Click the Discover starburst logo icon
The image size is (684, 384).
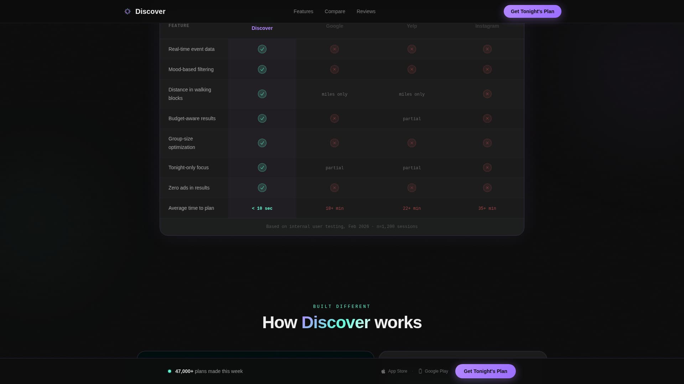pos(128,11)
